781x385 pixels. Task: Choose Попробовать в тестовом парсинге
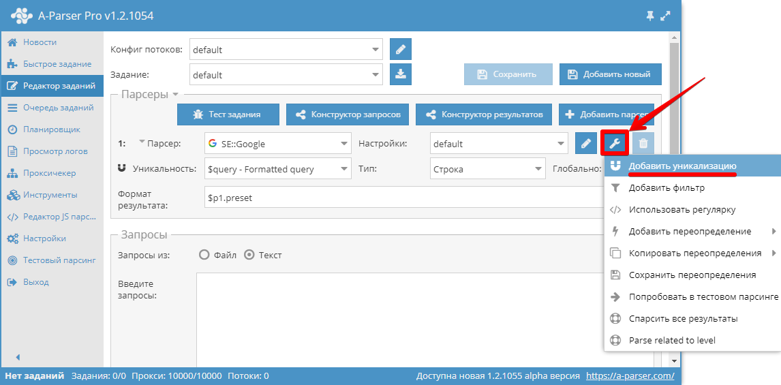coord(692,297)
